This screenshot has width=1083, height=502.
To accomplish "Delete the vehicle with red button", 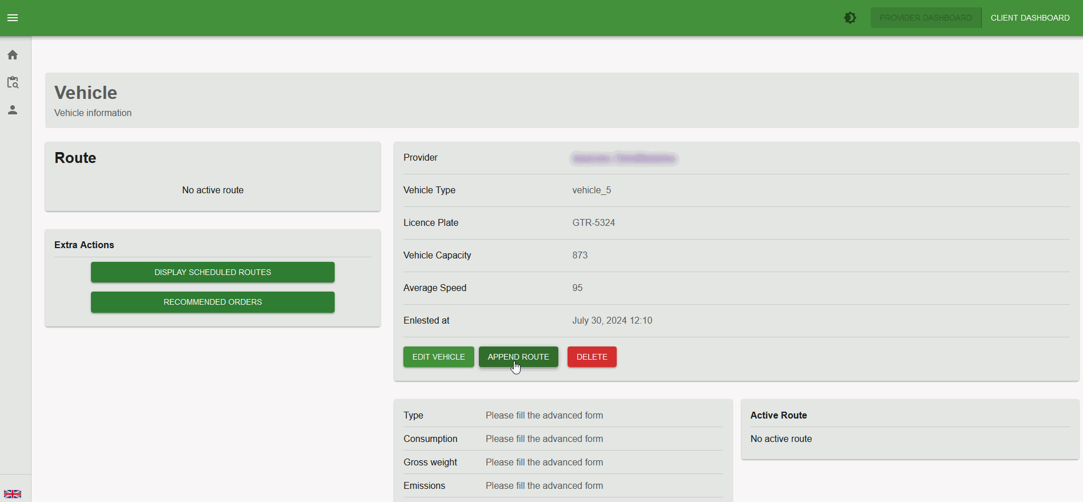I will (x=592, y=357).
